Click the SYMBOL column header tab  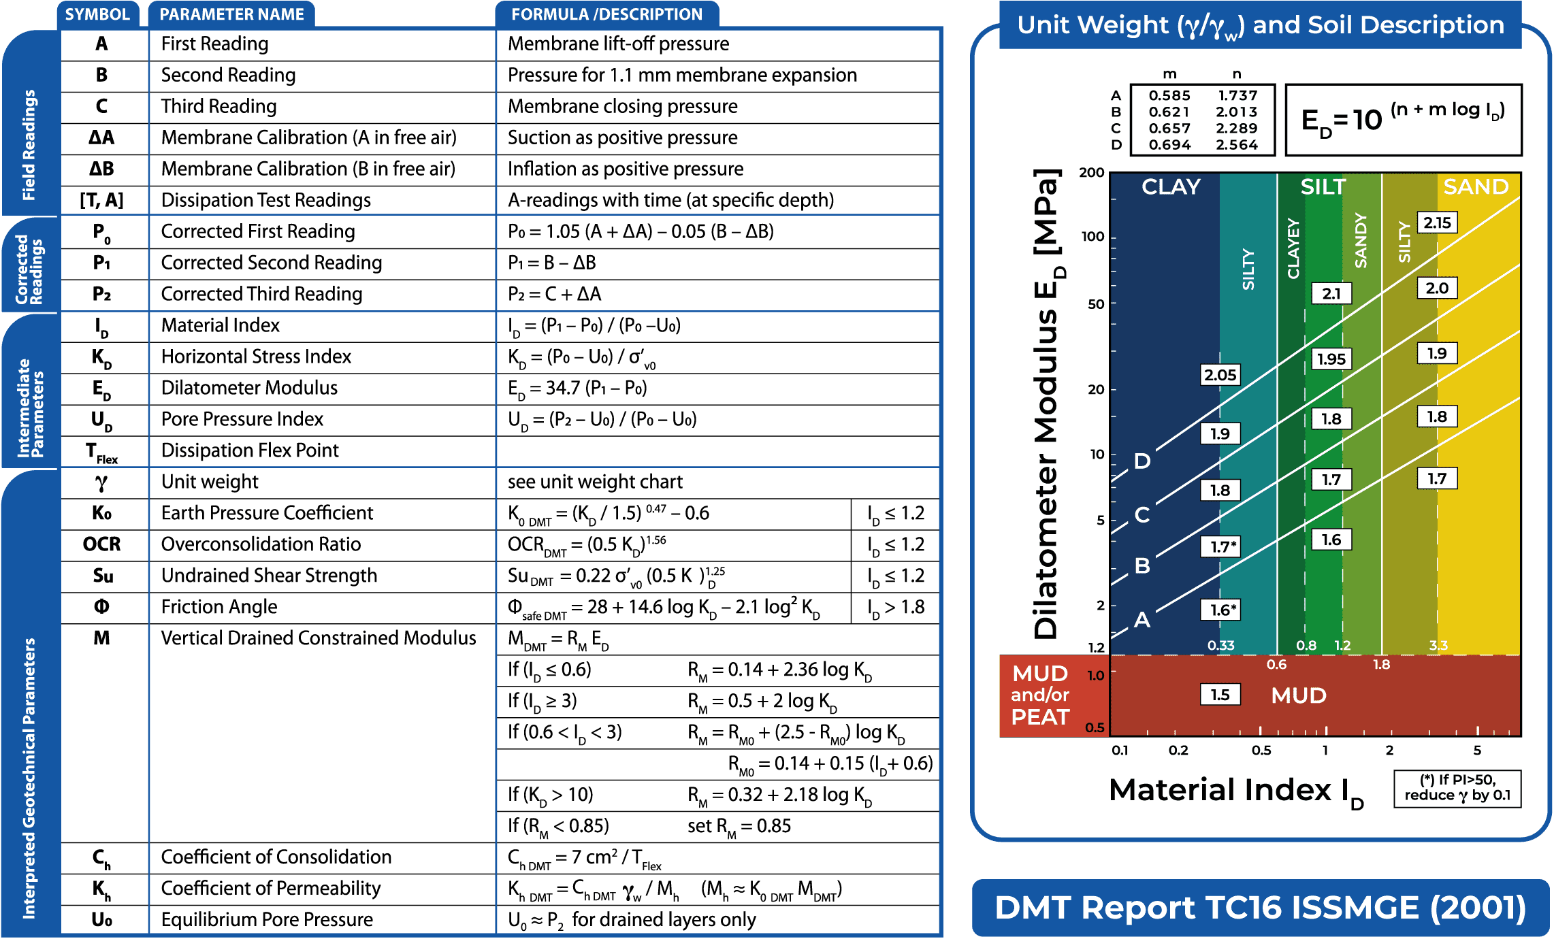click(x=97, y=14)
